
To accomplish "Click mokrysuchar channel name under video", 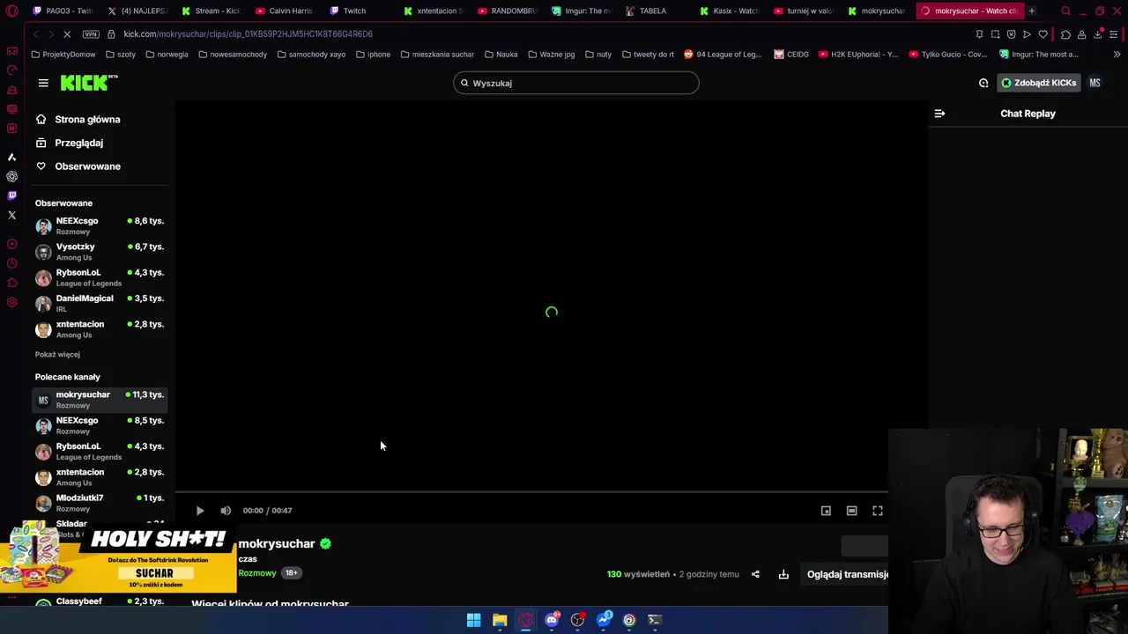I will tap(276, 543).
